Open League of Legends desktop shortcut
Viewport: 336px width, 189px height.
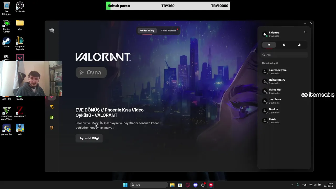20,44
